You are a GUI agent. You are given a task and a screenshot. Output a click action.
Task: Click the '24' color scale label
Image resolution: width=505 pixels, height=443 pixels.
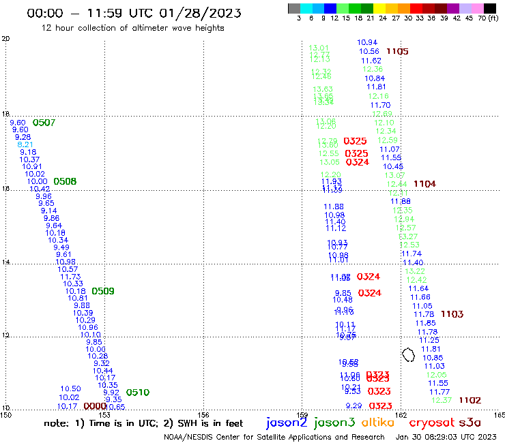383,18
